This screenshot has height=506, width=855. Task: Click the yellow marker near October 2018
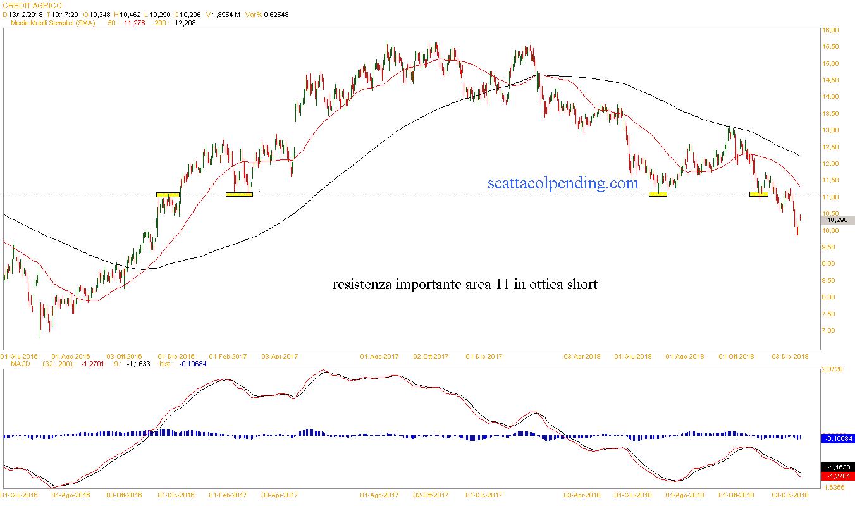(x=758, y=194)
